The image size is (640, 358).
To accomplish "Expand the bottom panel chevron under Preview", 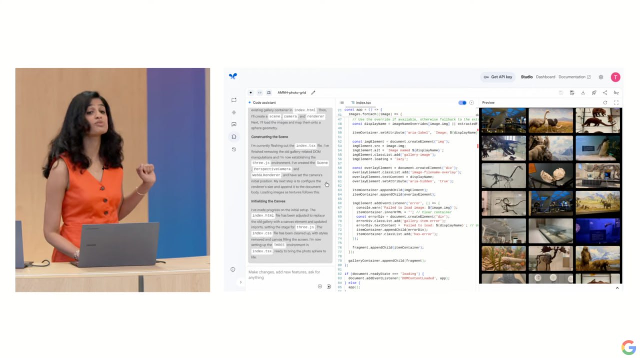I will click(616, 288).
